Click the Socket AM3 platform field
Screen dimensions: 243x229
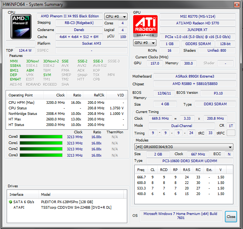tap(91, 43)
